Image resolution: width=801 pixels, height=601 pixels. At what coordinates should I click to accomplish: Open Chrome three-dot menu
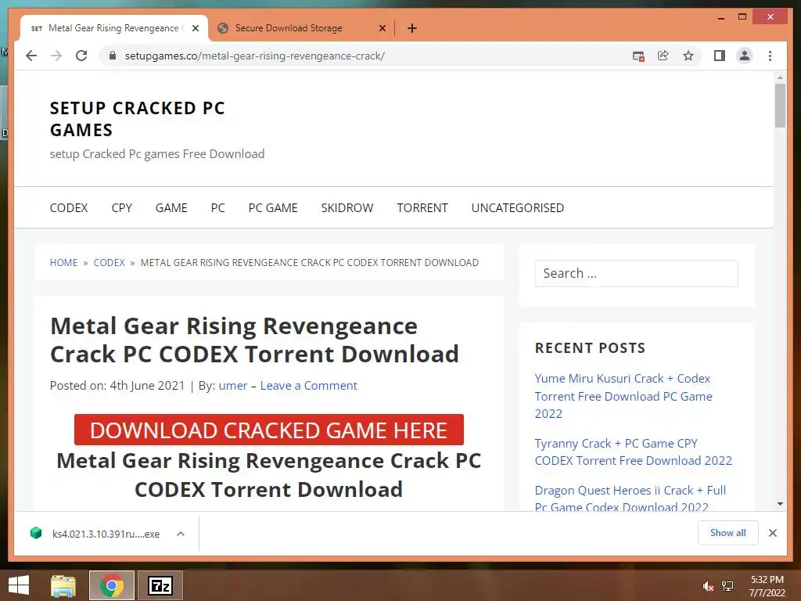tap(770, 56)
